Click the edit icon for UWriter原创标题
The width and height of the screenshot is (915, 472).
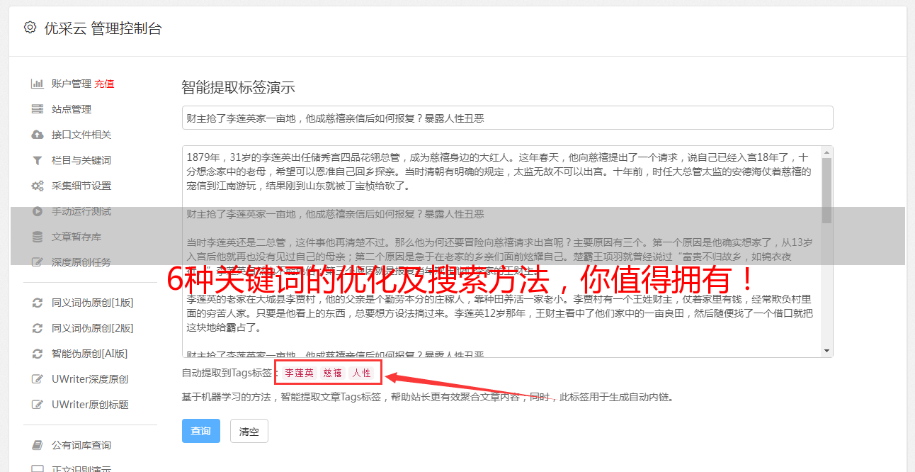pos(38,405)
